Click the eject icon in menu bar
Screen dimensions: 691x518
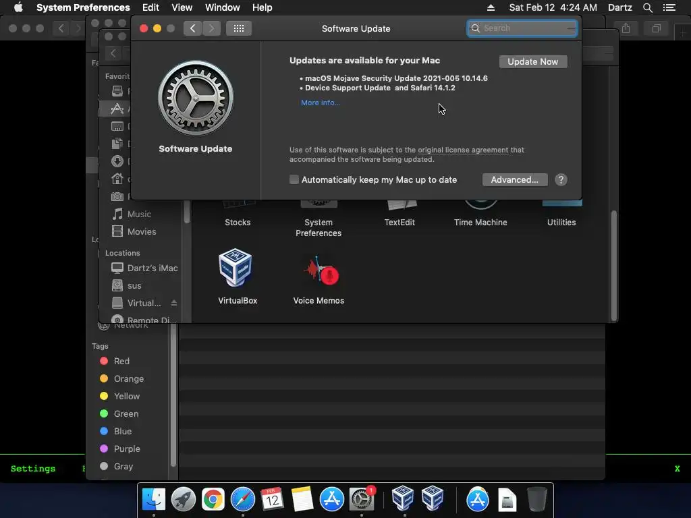click(491, 7)
